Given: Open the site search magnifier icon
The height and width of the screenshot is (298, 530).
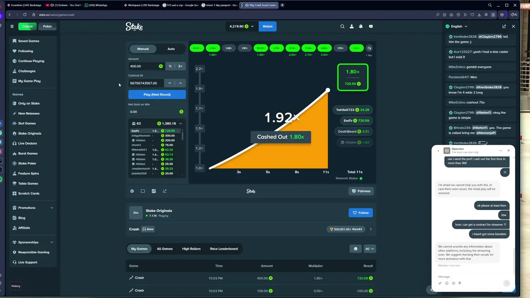Looking at the screenshot, I should click(x=342, y=26).
